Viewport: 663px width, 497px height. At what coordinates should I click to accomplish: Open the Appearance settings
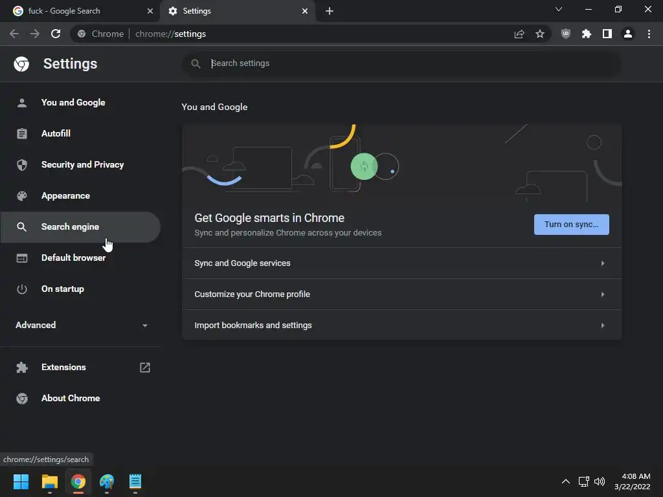[80, 195]
